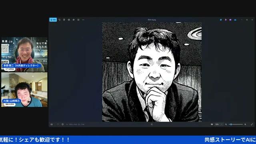Toggle the favorite heart icon in Photos status bar
256x144 pixels.
pyautogui.click(x=58, y=124)
